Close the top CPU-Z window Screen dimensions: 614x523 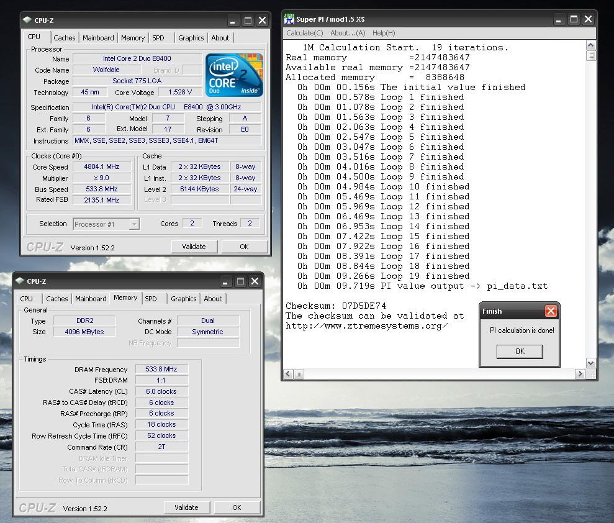263,20
